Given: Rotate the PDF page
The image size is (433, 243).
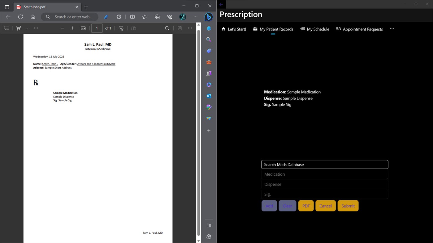Looking at the screenshot, I should [121, 28].
